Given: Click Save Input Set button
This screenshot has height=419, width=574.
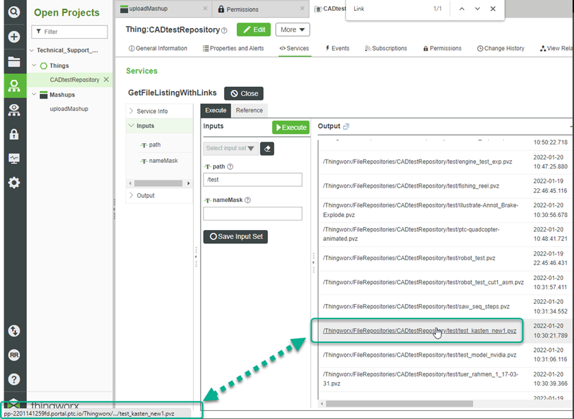Looking at the screenshot, I should click(x=236, y=236).
